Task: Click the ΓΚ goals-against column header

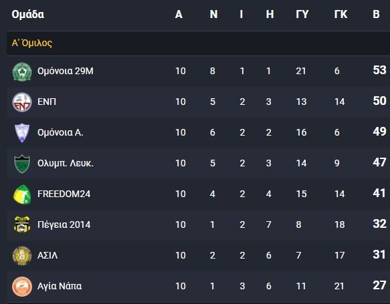Action: click(340, 14)
